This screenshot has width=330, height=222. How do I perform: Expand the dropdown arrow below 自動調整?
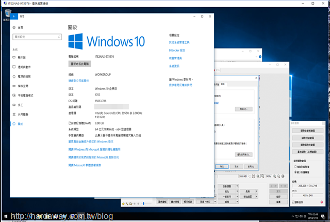237,191
